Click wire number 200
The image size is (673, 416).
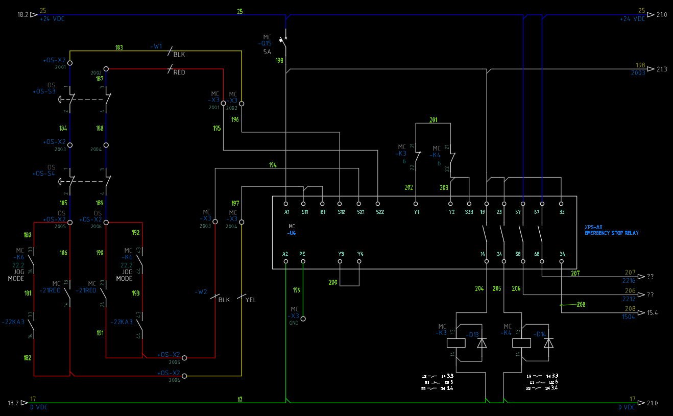coord(333,282)
